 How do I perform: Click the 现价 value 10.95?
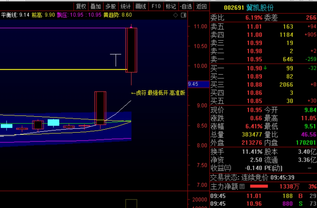254,110
